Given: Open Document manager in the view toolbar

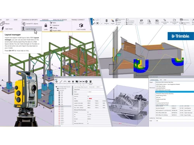Looking at the screenshot, I should pos(141,20).
